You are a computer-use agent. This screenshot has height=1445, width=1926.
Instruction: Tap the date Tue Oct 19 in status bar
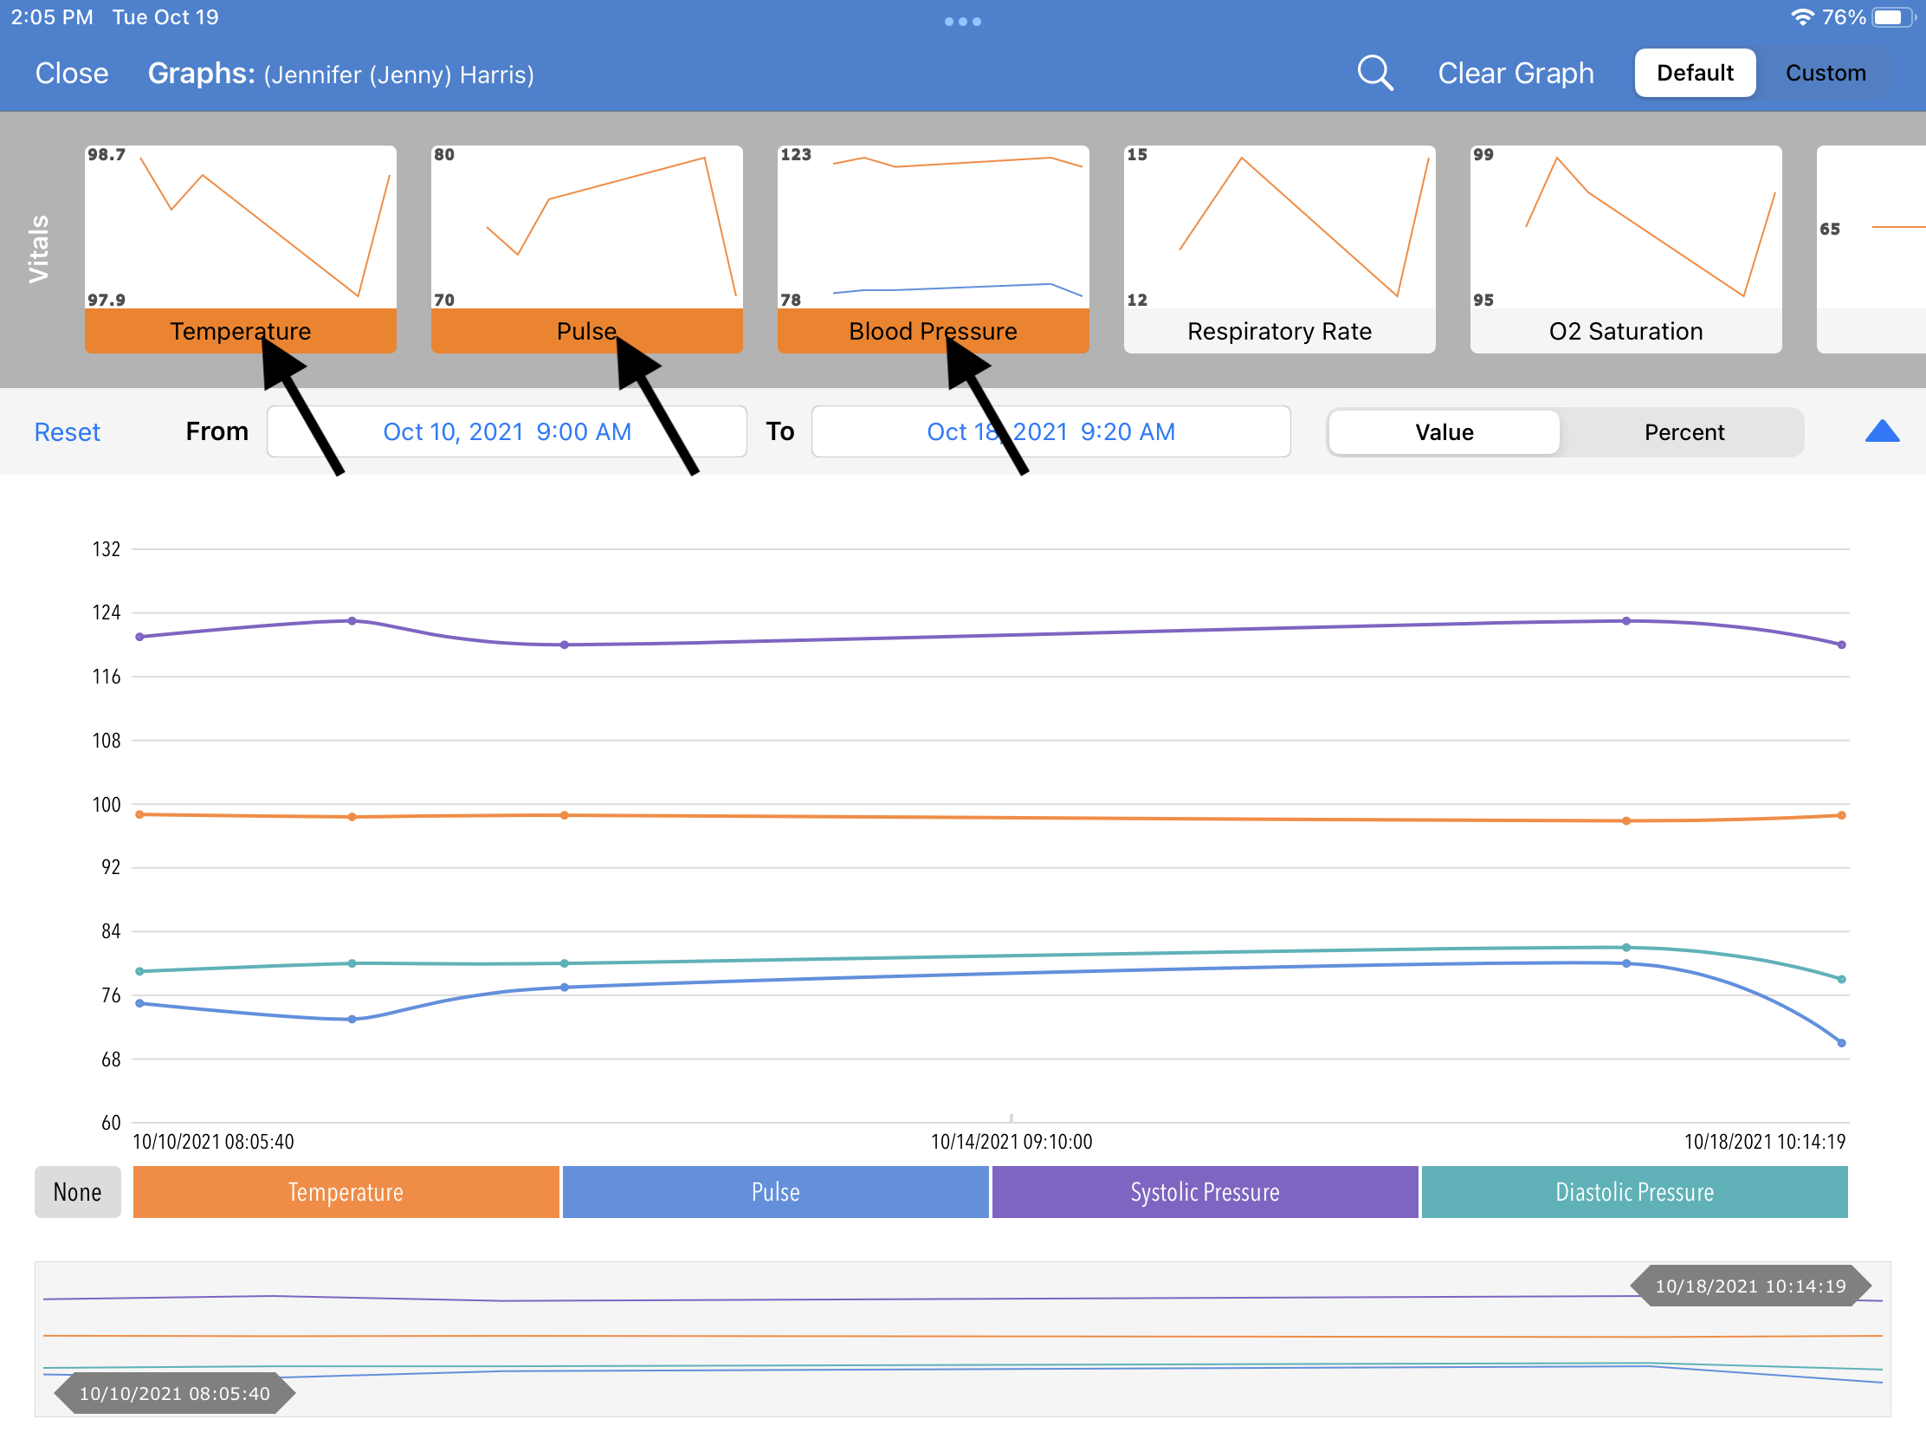pyautogui.click(x=165, y=17)
